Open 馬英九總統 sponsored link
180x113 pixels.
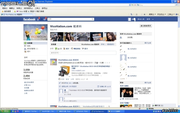(x=124, y=86)
